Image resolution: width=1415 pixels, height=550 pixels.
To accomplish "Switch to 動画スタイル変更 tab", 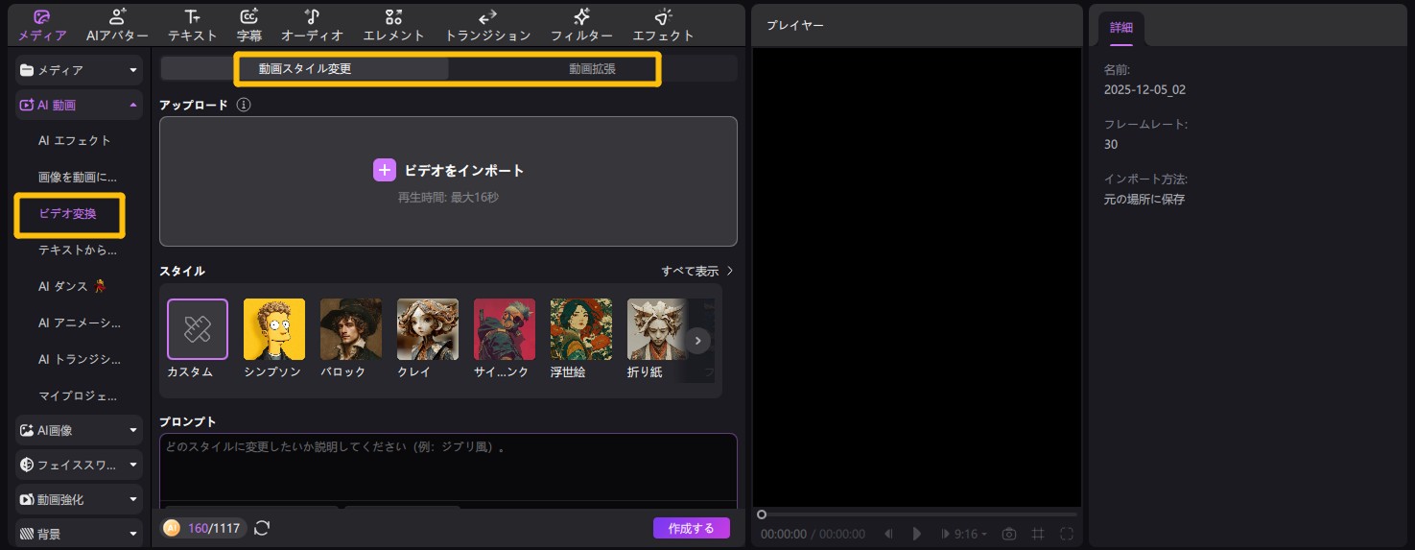I will (305, 69).
